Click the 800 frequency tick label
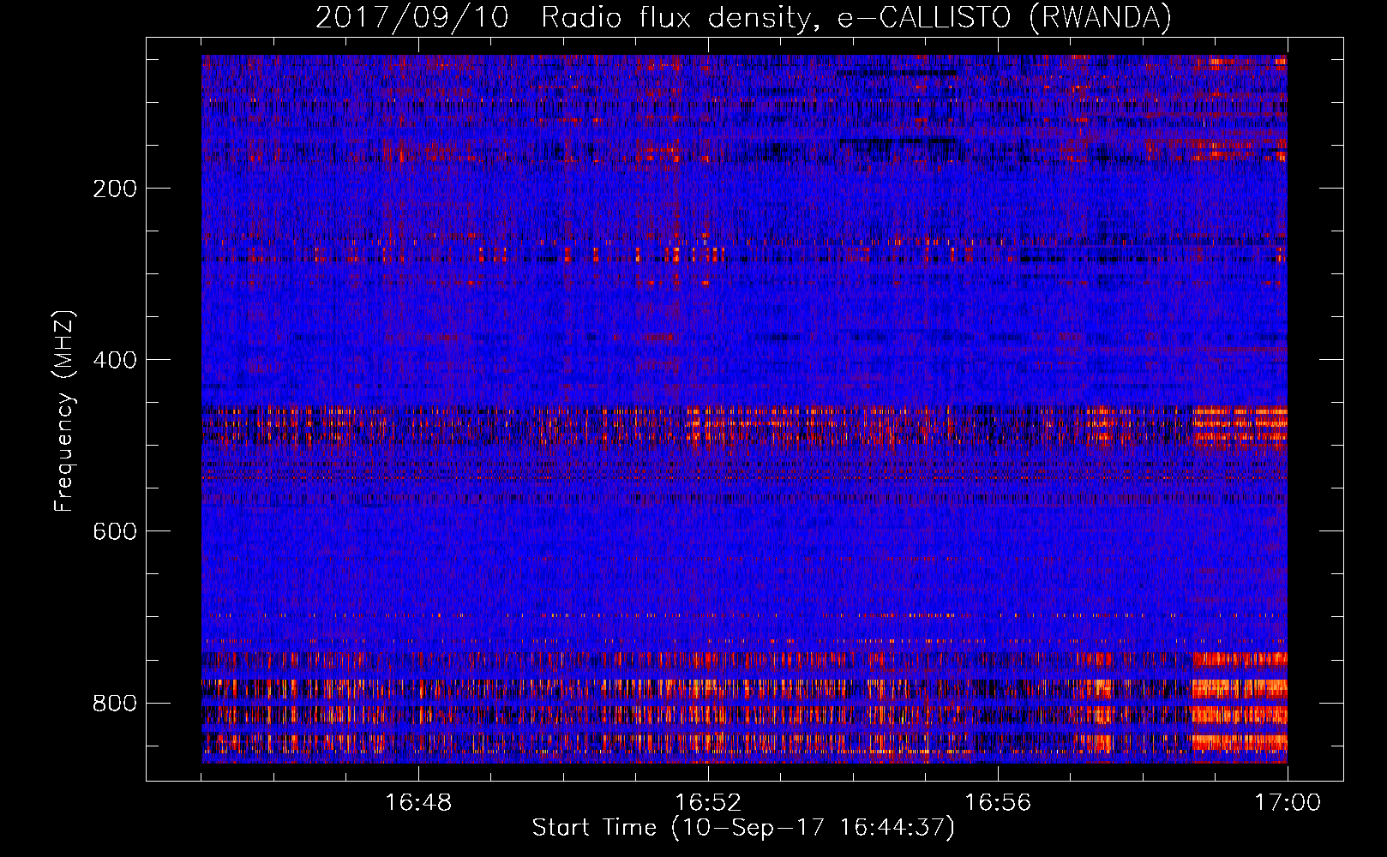 pos(115,703)
